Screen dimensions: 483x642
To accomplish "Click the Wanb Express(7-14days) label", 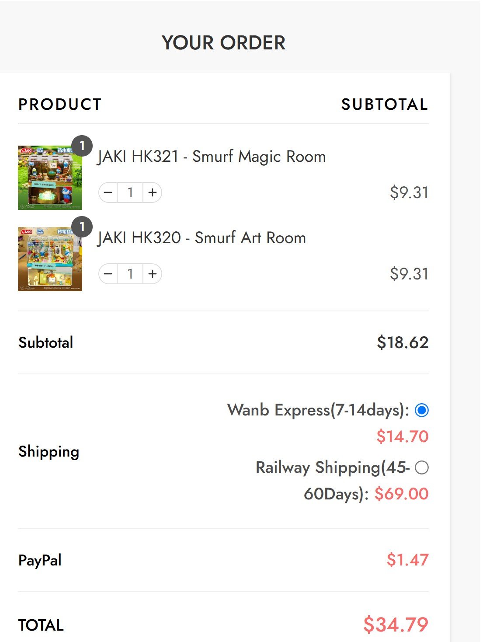I will click(318, 410).
